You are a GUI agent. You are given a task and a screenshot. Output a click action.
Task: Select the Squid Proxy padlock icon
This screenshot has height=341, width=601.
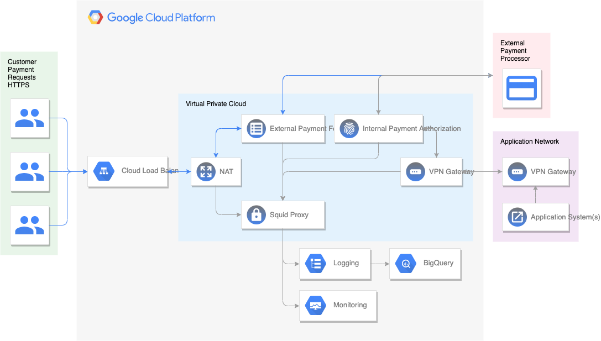coord(257,215)
